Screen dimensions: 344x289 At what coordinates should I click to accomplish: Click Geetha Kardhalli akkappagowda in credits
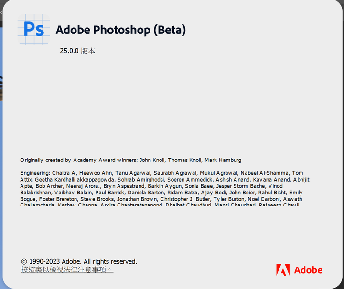coord(75,180)
